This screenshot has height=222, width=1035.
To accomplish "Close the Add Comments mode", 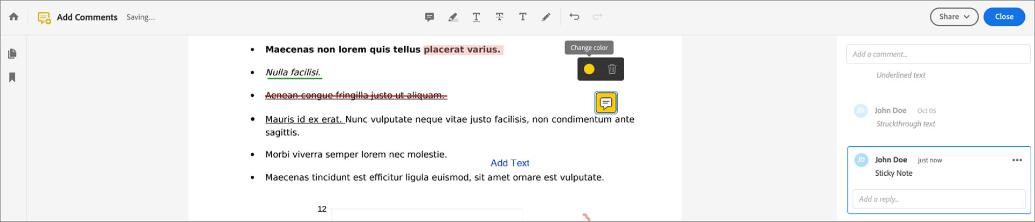I will coord(1004,17).
